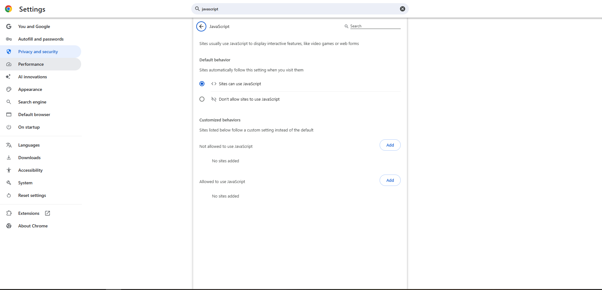Click the back arrow on the JavaScript page

click(201, 26)
